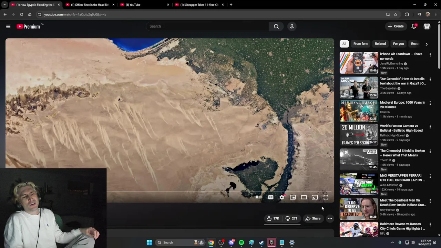Open options for iPhone Air Teardown video
Screen dimensions: 441x248
(430, 54)
